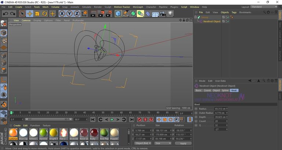This screenshot has height=150, width=282.
Task: Open the Object (Rel) coordinate dropdown
Action: pyautogui.click(x=143, y=143)
